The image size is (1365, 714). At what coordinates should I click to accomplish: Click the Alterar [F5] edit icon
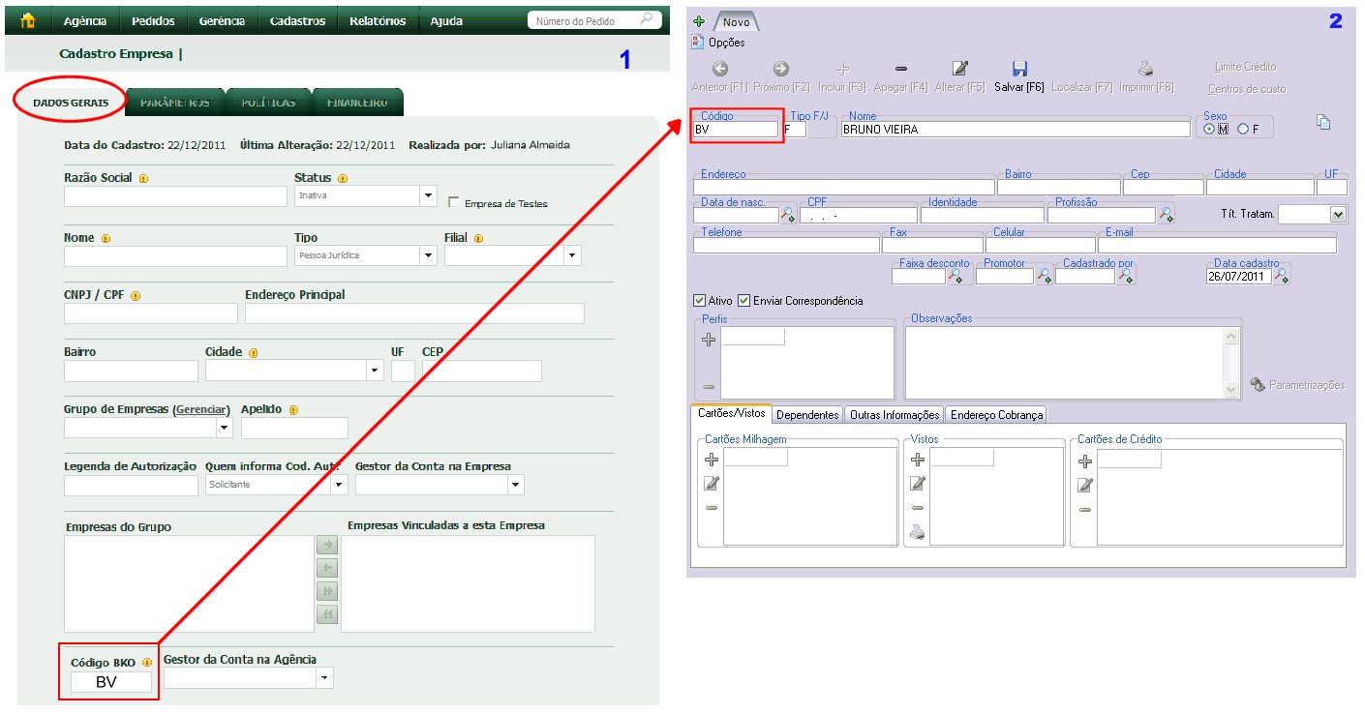tap(959, 69)
